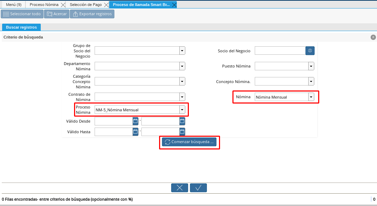This screenshot has width=377, height=206.
Task: Open second Válido Desde calendar picker
Action: click(182, 121)
